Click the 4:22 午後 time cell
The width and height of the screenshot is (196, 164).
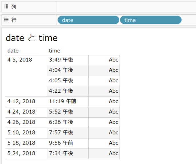pos(61,91)
